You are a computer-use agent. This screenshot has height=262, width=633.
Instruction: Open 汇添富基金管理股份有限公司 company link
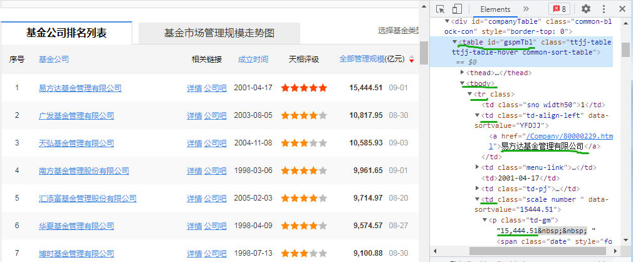point(88,199)
